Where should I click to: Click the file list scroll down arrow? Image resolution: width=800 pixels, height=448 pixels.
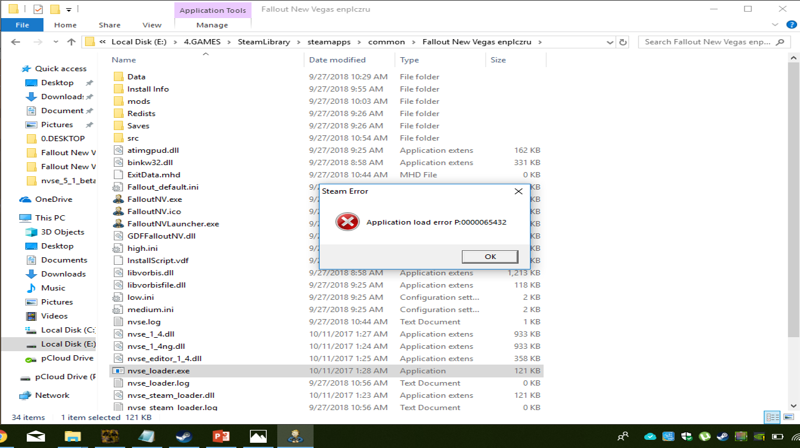point(794,405)
